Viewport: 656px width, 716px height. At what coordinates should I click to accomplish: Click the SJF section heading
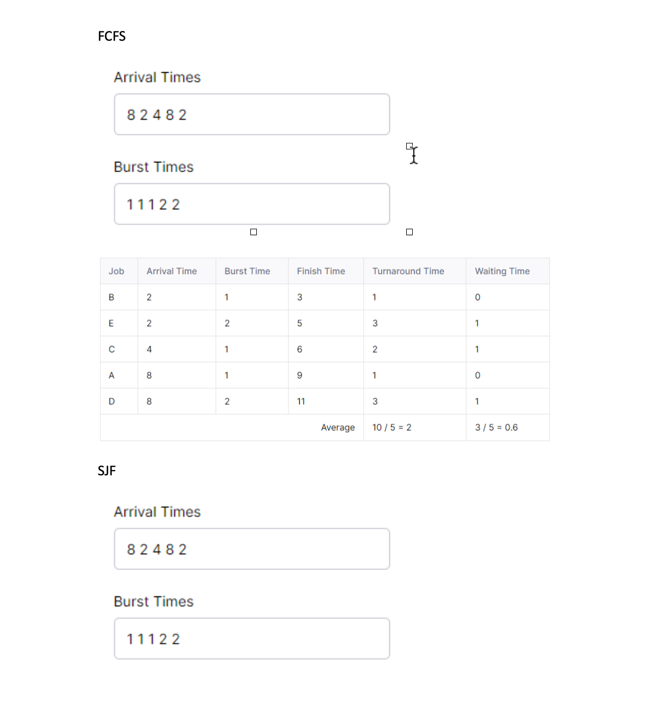pyautogui.click(x=106, y=470)
